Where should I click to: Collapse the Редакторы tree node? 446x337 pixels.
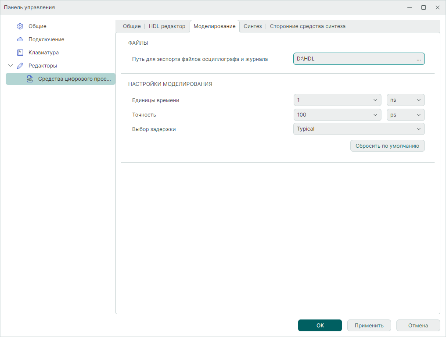[11, 66]
